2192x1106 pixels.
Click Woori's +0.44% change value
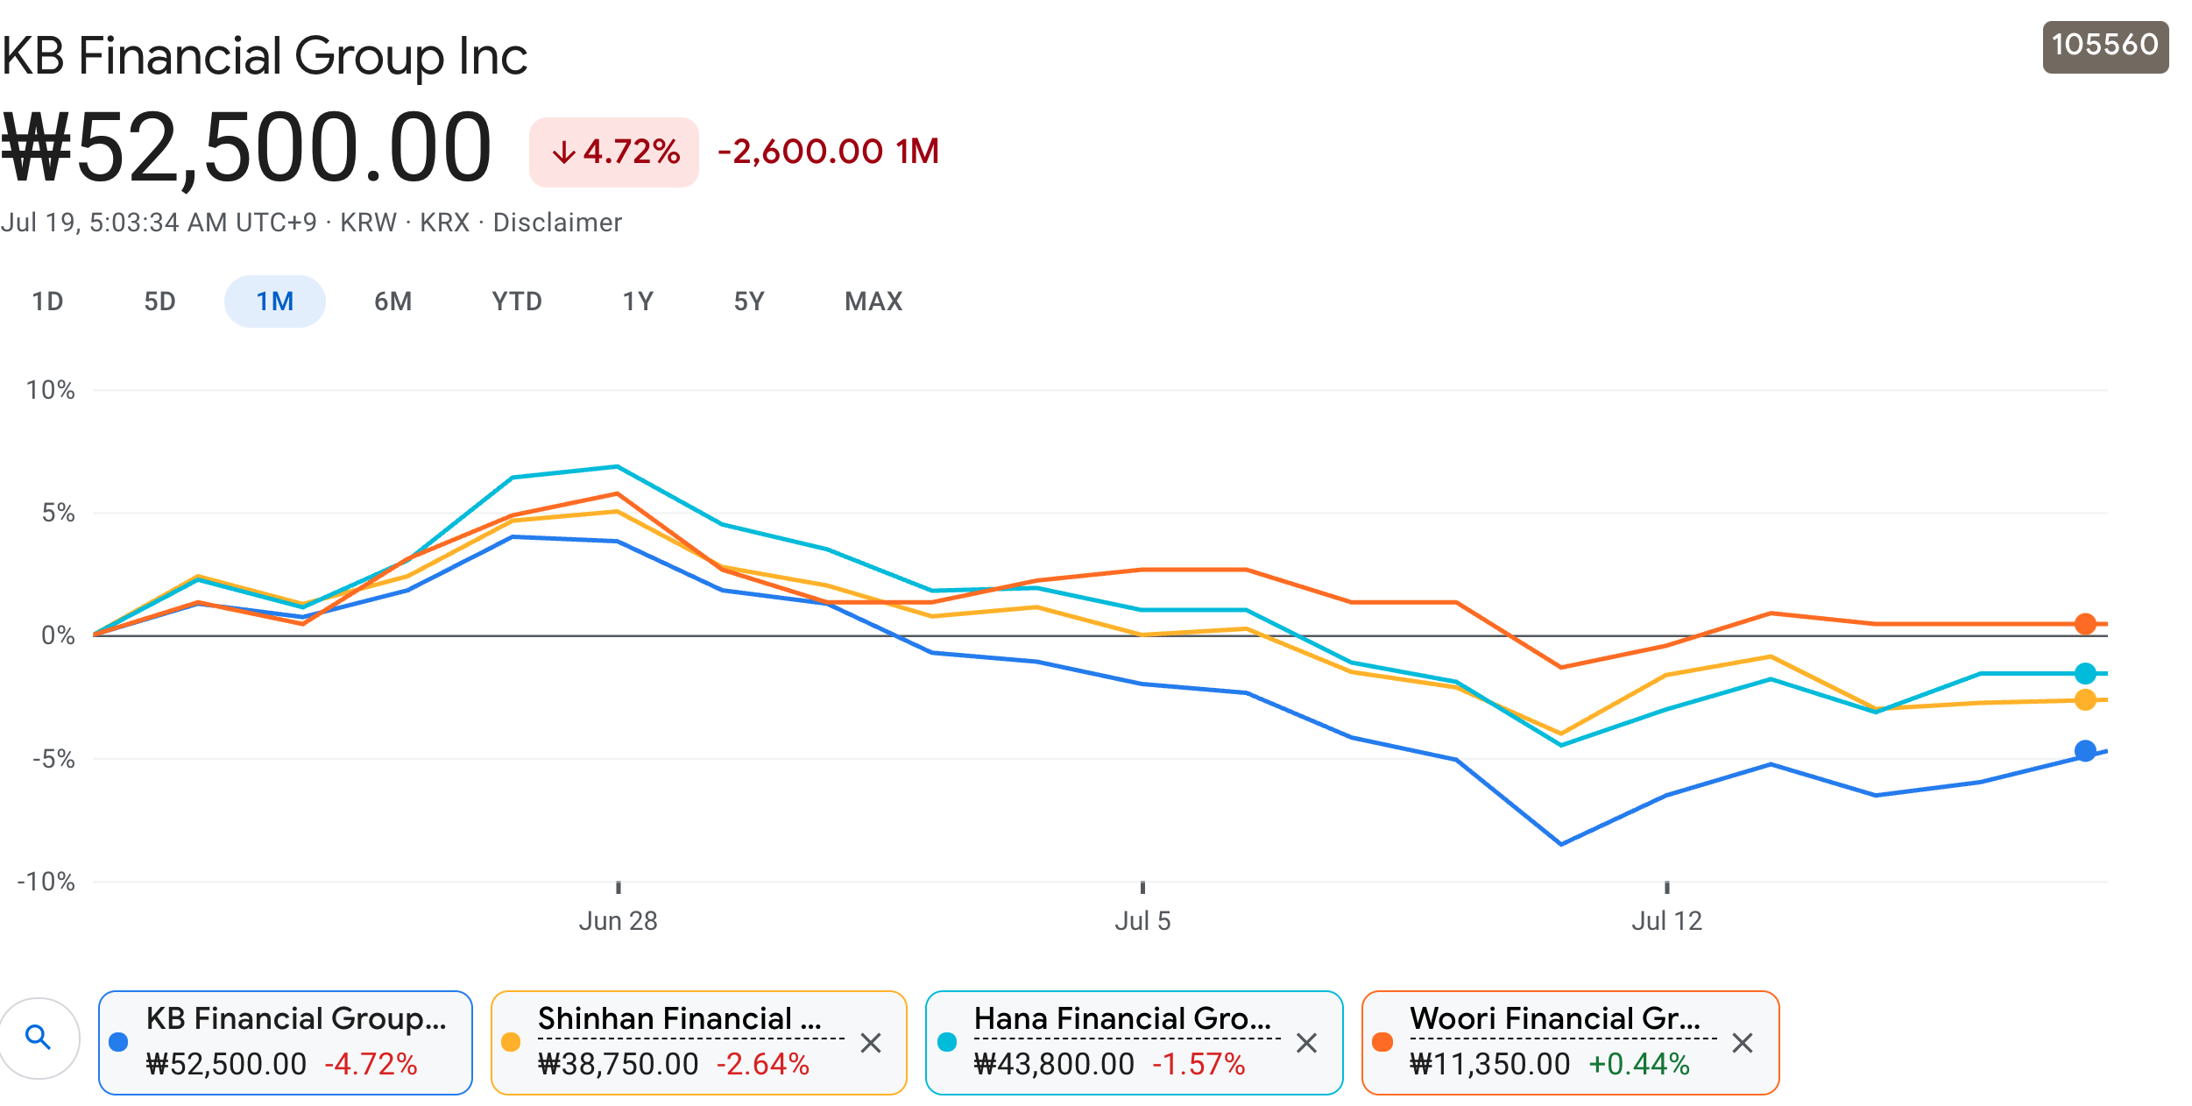point(1639,1065)
